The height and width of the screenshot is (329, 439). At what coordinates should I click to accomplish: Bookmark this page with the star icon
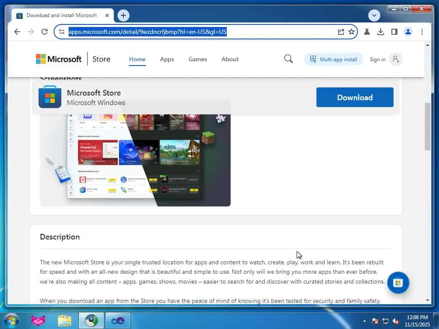tap(352, 32)
